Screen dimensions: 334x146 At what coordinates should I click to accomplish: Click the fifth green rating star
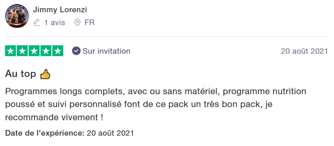58,51
